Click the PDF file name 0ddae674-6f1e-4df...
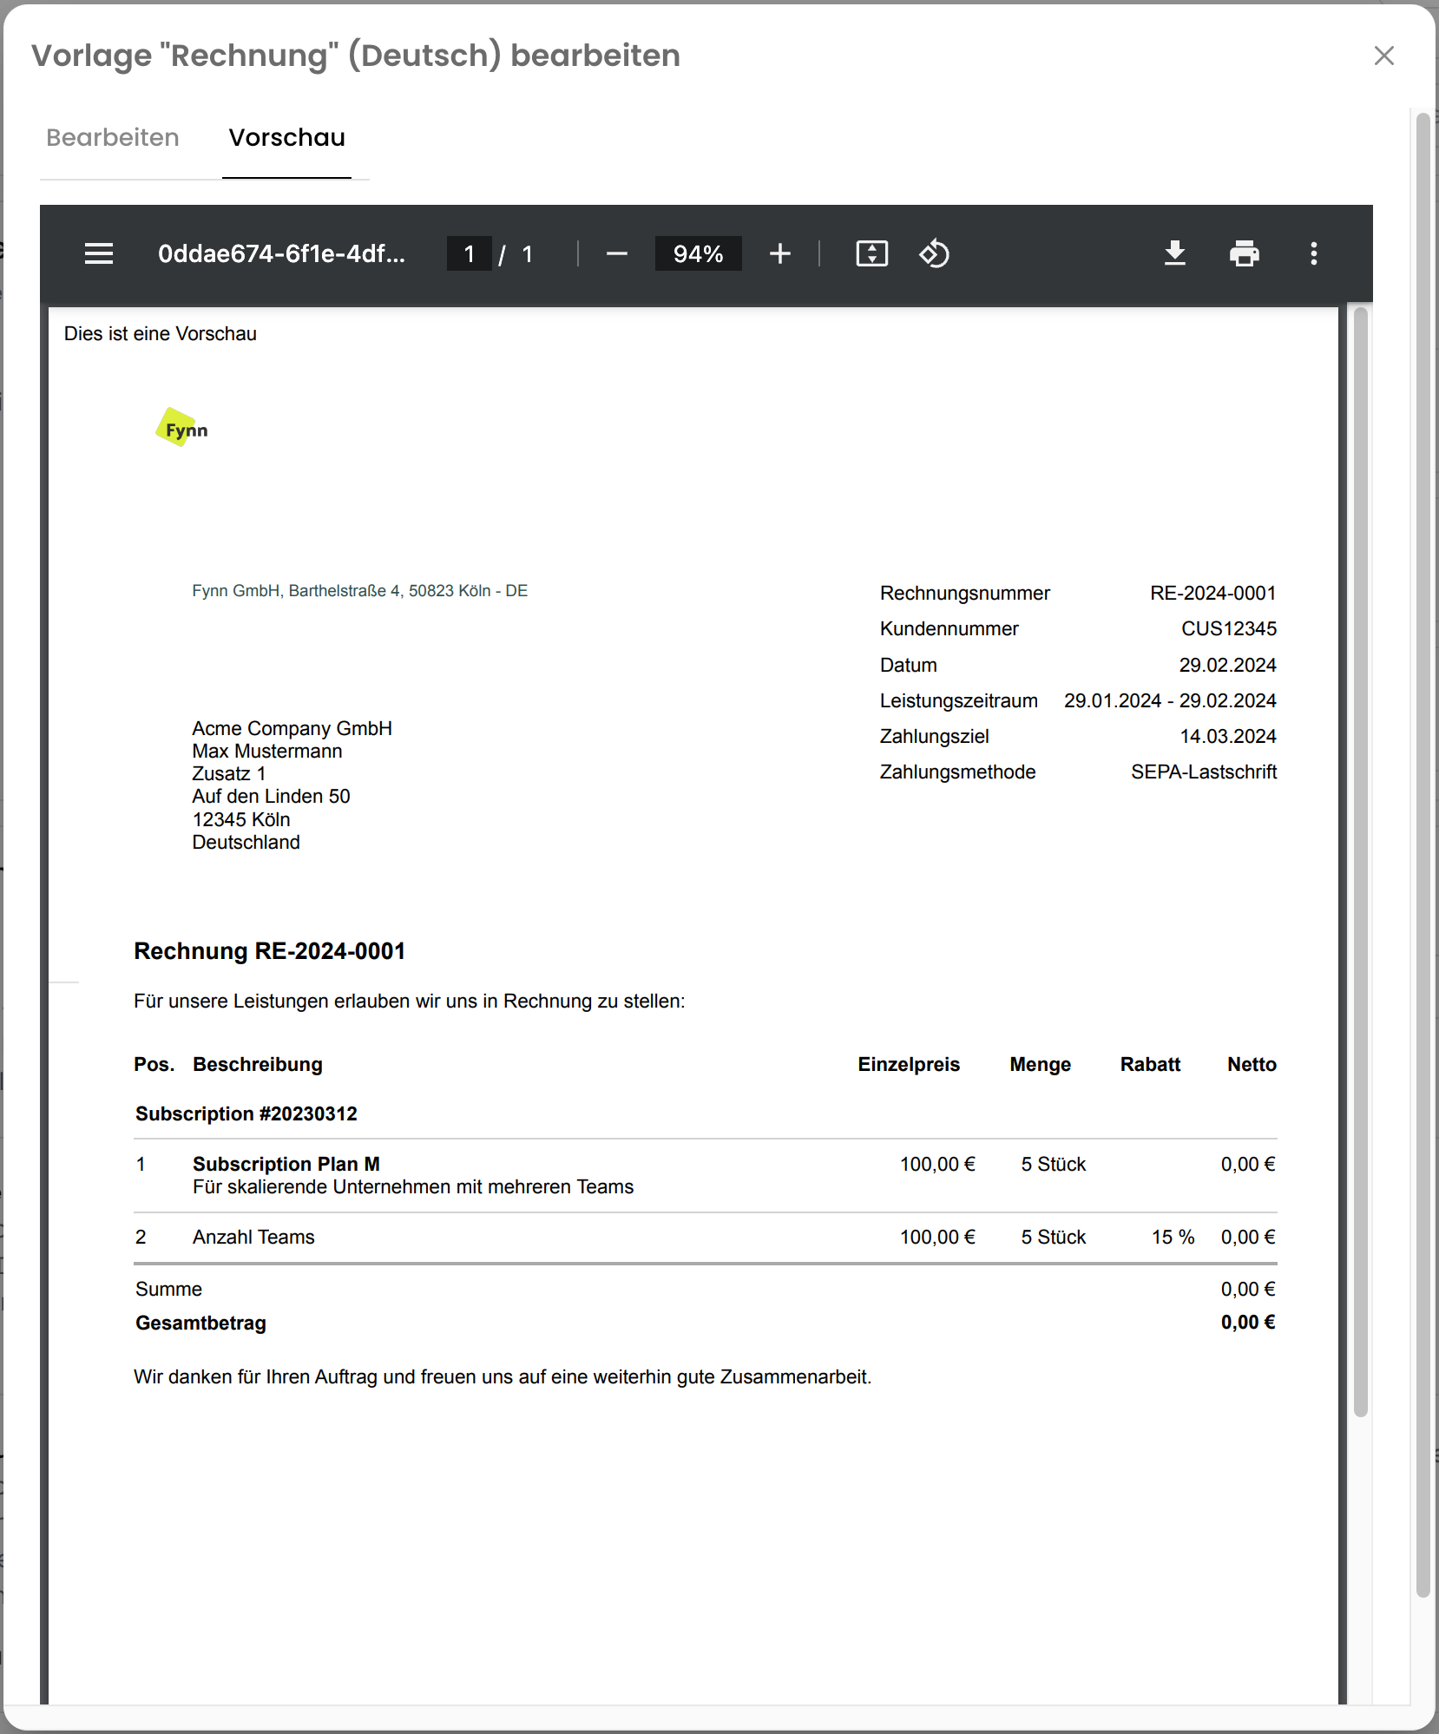 click(x=281, y=253)
